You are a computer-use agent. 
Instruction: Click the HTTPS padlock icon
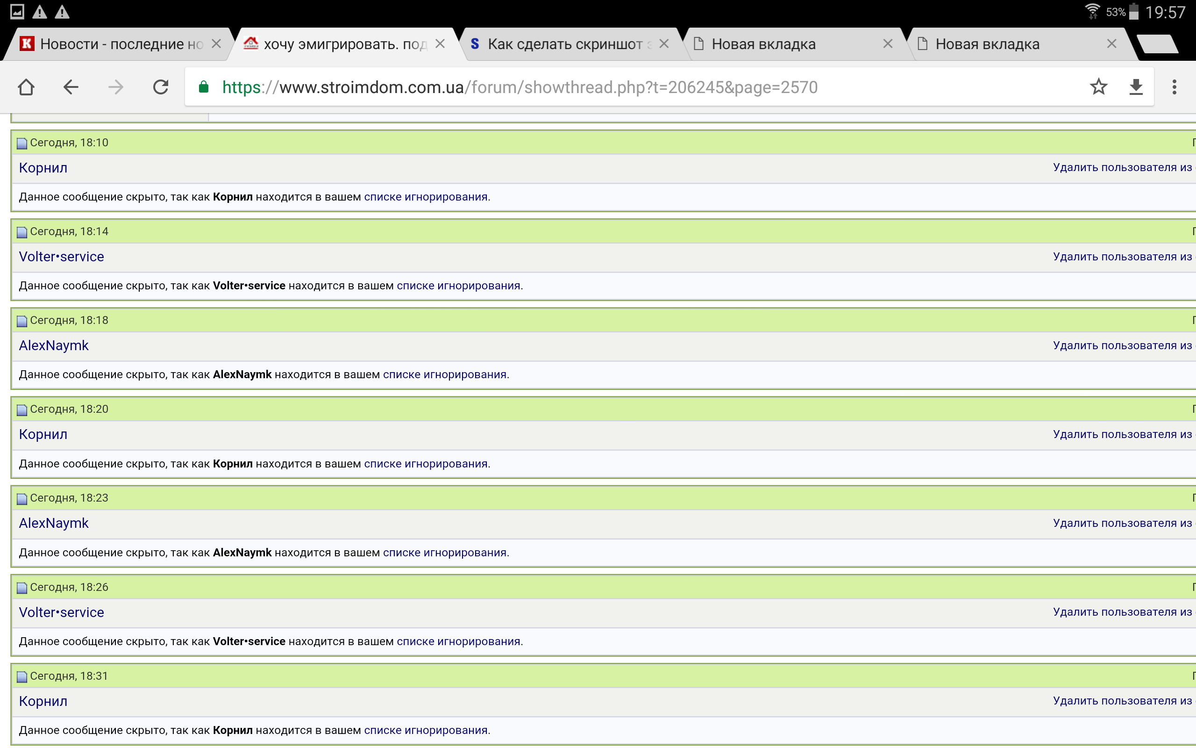(203, 87)
